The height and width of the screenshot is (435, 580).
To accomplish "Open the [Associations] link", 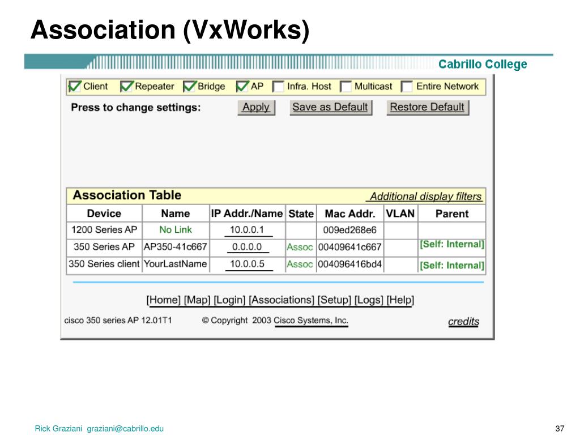I will [x=282, y=300].
